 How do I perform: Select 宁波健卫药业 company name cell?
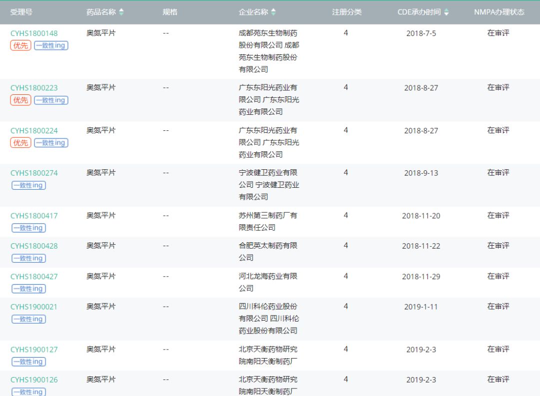pos(269,185)
